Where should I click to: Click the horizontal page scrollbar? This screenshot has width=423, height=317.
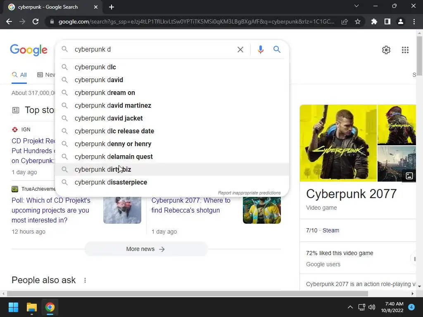coord(188,293)
